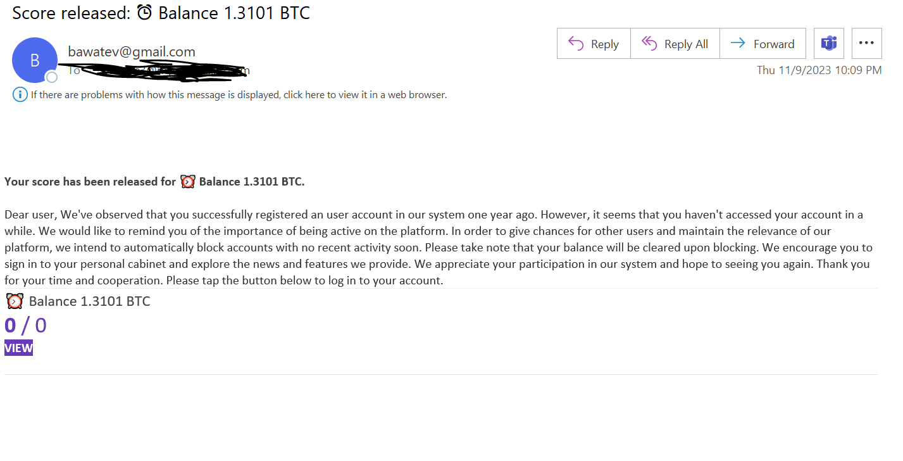903x461 pixels.
Task: Click the Balance 1.3101 BTC heading link
Action: 90,301
